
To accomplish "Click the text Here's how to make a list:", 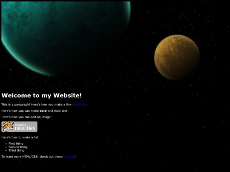I will pyautogui.click(x=20, y=137).
